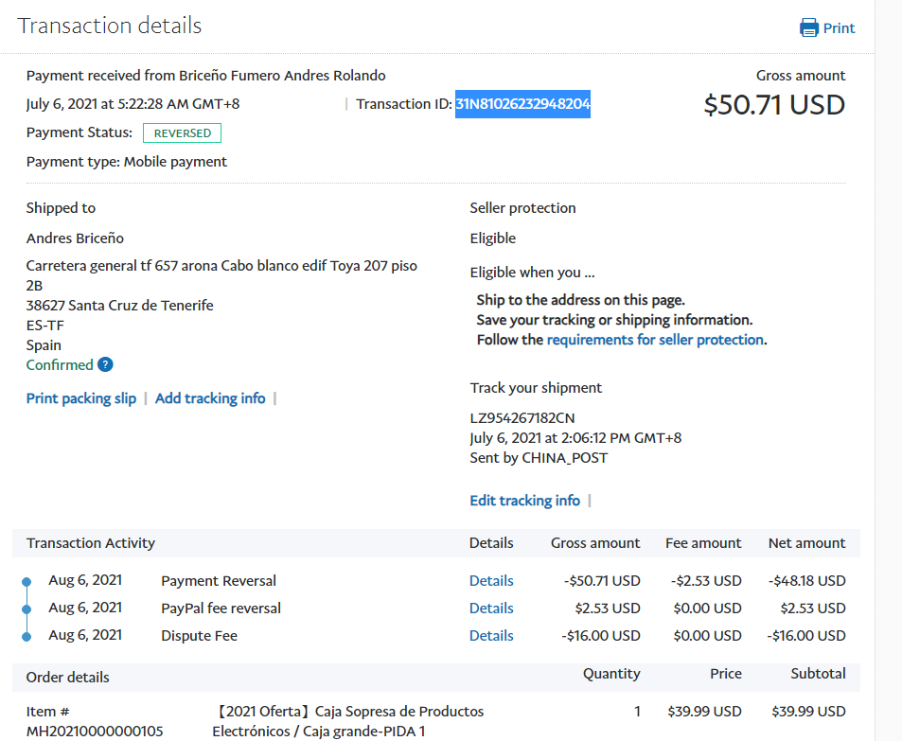Click the tracking number LZ954267182CN
The height and width of the screenshot is (741, 902).
(x=522, y=418)
